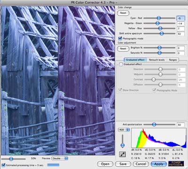Toggle Estimated processing time checkbox

3,165
